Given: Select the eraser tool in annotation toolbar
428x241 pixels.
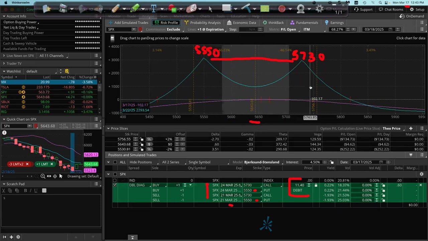Looking at the screenshot, I should coord(191,9).
